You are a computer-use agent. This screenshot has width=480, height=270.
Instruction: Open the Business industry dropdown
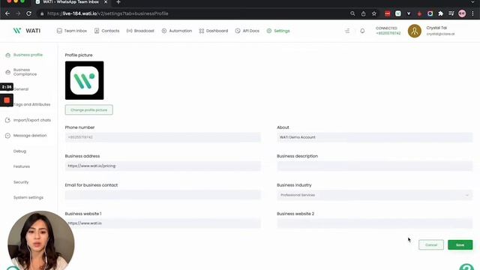tap(375, 195)
